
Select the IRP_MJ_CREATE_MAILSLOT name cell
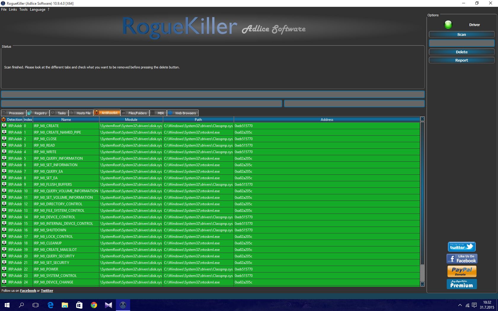pos(66,250)
